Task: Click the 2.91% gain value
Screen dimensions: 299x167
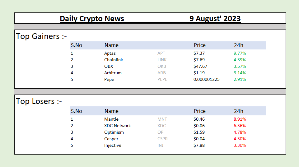Action: pos(240,79)
